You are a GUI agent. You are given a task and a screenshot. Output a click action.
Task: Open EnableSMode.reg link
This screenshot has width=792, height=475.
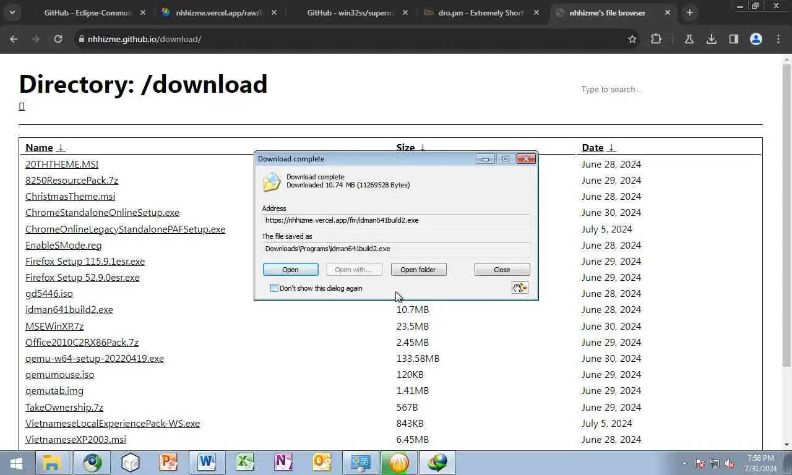click(x=64, y=245)
